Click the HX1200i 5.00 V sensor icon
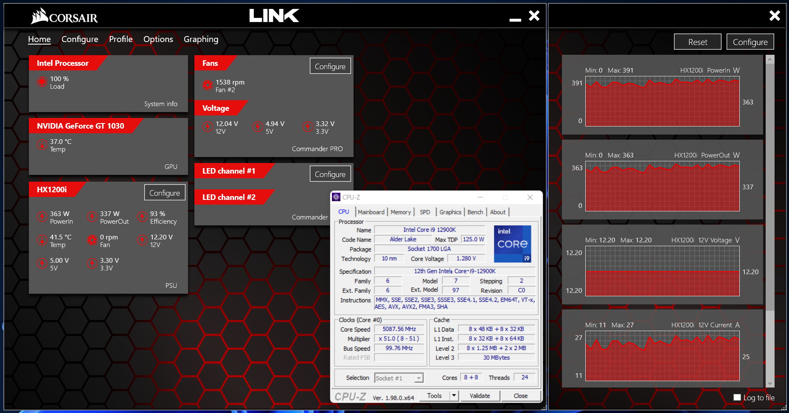The image size is (789, 413). click(42, 263)
